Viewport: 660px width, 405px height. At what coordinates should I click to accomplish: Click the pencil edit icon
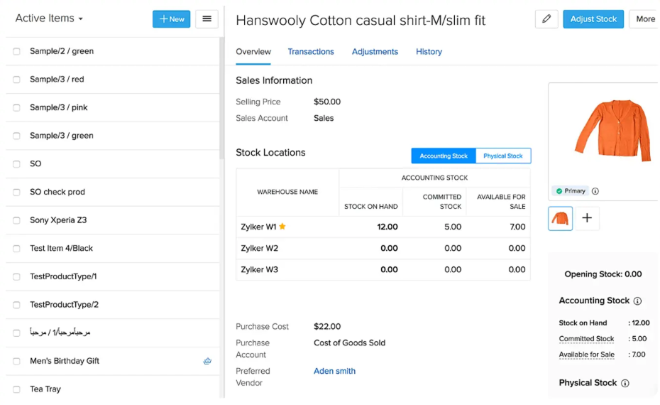coord(546,19)
